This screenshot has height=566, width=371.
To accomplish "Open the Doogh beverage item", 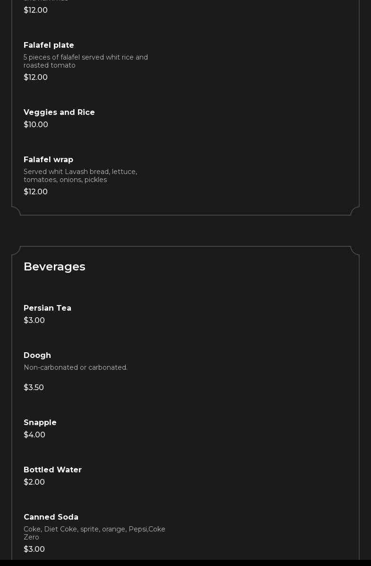I will coord(37,356).
